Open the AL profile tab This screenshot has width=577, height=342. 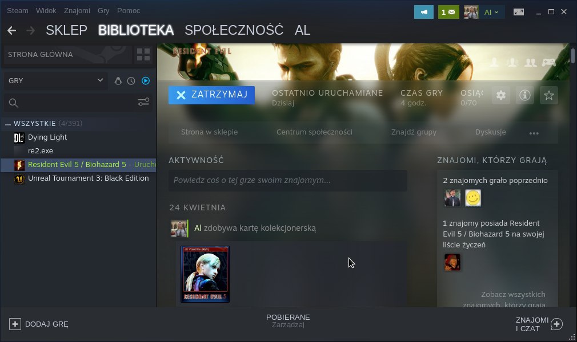point(302,30)
